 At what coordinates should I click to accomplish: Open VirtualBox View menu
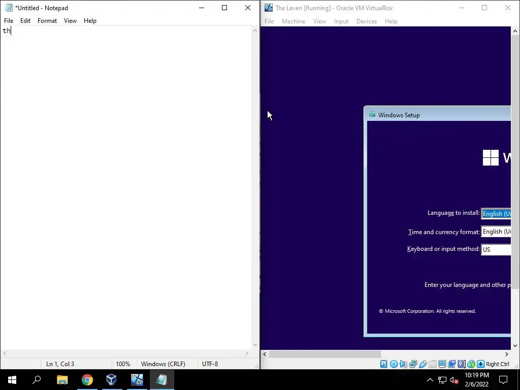(319, 21)
